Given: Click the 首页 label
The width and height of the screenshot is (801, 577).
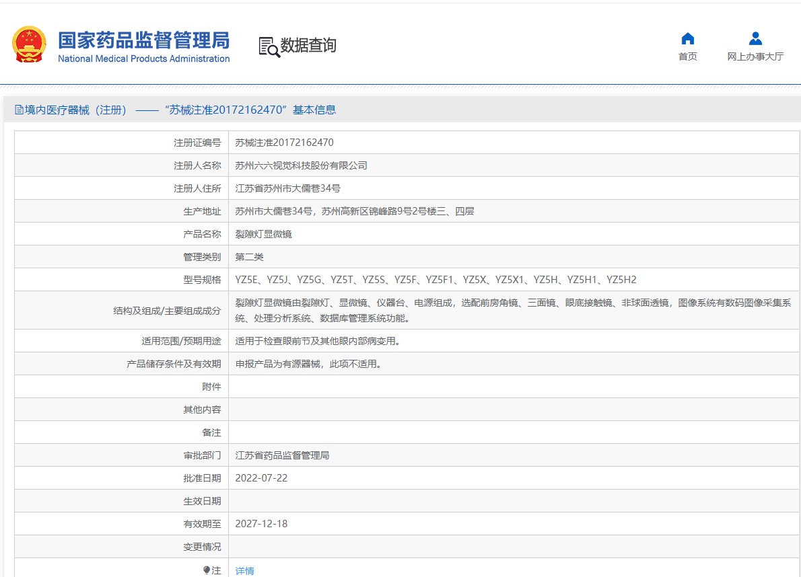Looking at the screenshot, I should (x=688, y=56).
